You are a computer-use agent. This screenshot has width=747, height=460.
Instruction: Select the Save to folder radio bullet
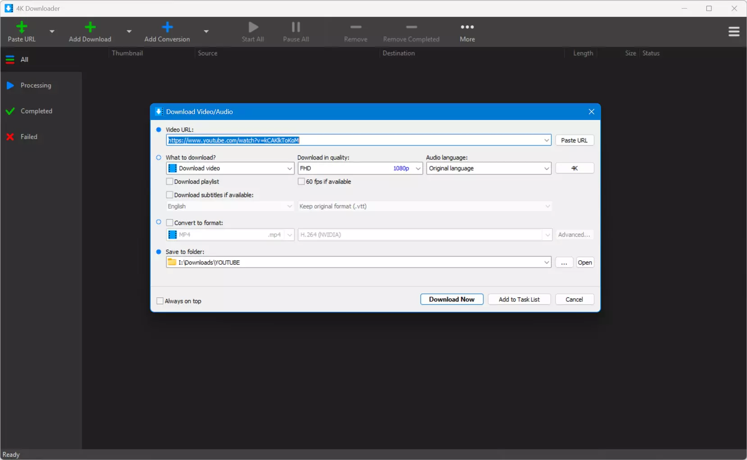point(159,252)
